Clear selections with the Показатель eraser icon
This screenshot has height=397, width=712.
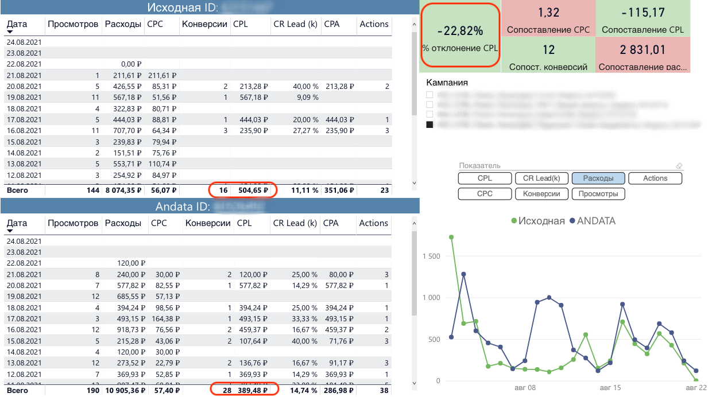coord(679,166)
